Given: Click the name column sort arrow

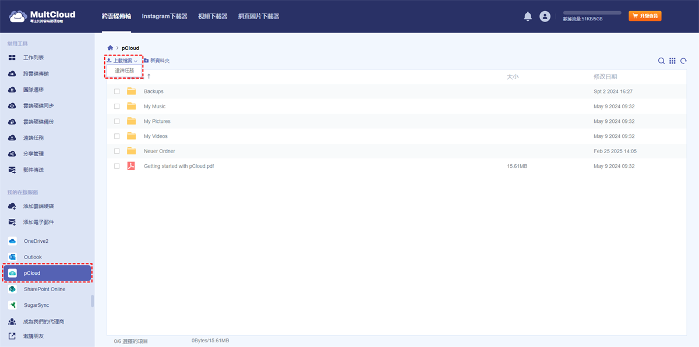Looking at the screenshot, I should [149, 76].
